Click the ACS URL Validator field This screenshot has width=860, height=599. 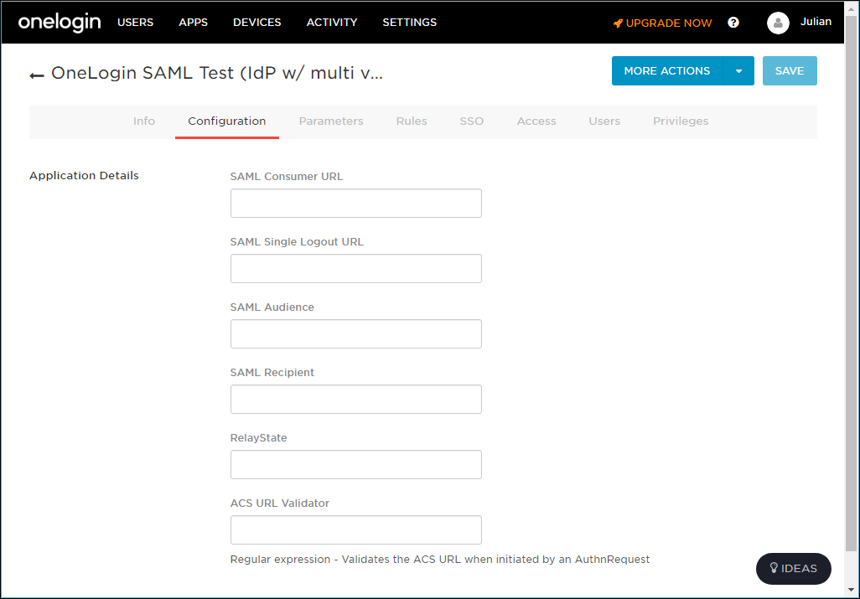pyautogui.click(x=356, y=530)
